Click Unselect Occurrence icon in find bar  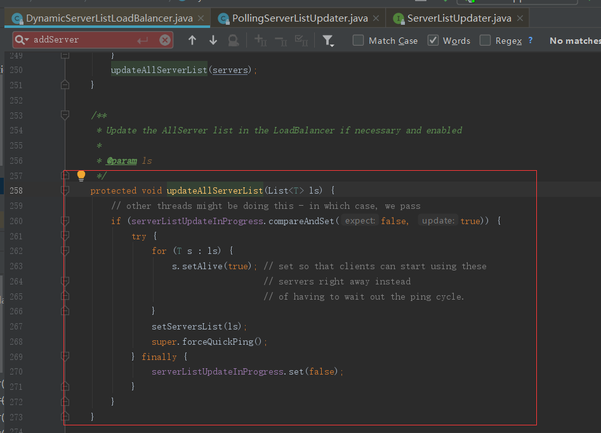coord(281,40)
